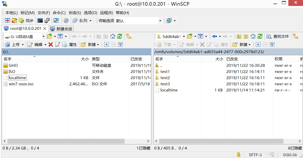Click the compare directories icon in main toolbar
Screen dimensions: 303x158
click(x=7, y=21)
